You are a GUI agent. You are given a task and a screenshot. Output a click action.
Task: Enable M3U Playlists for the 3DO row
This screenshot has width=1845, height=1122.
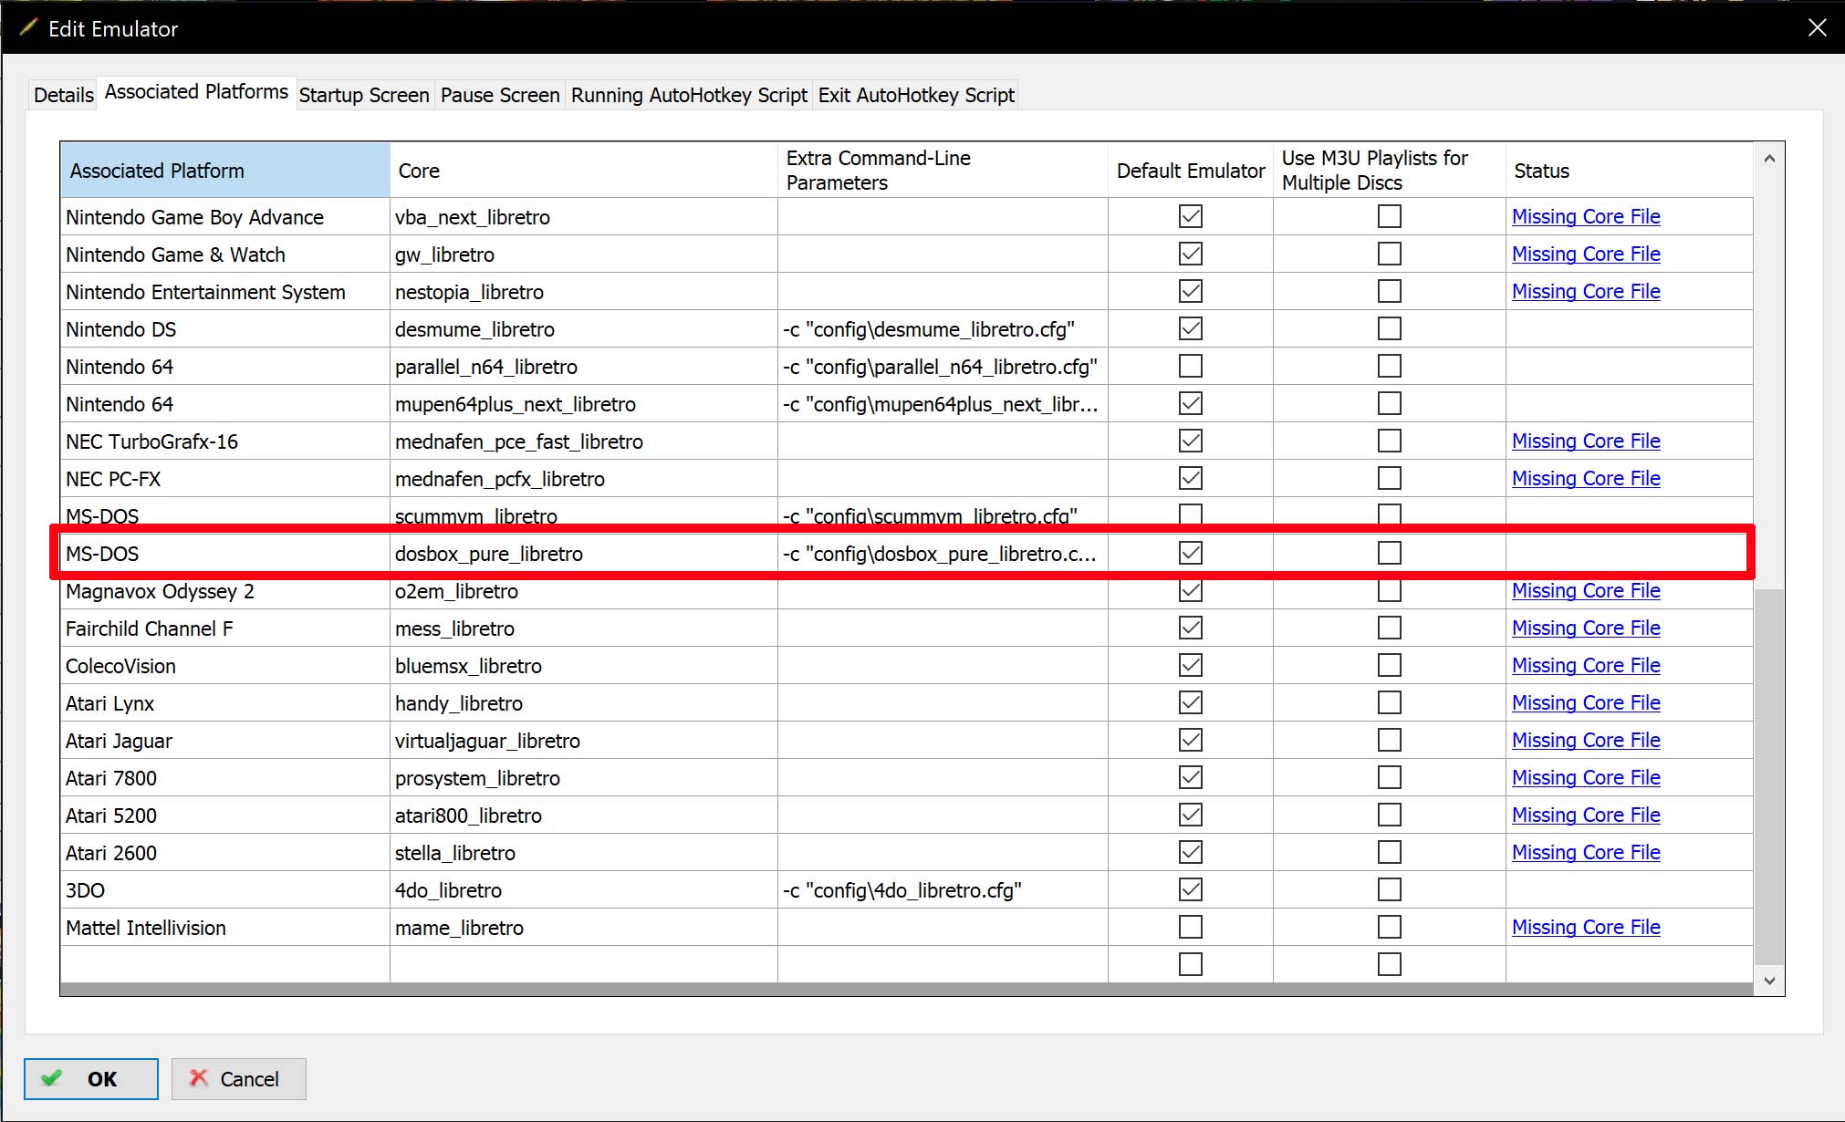(x=1389, y=889)
